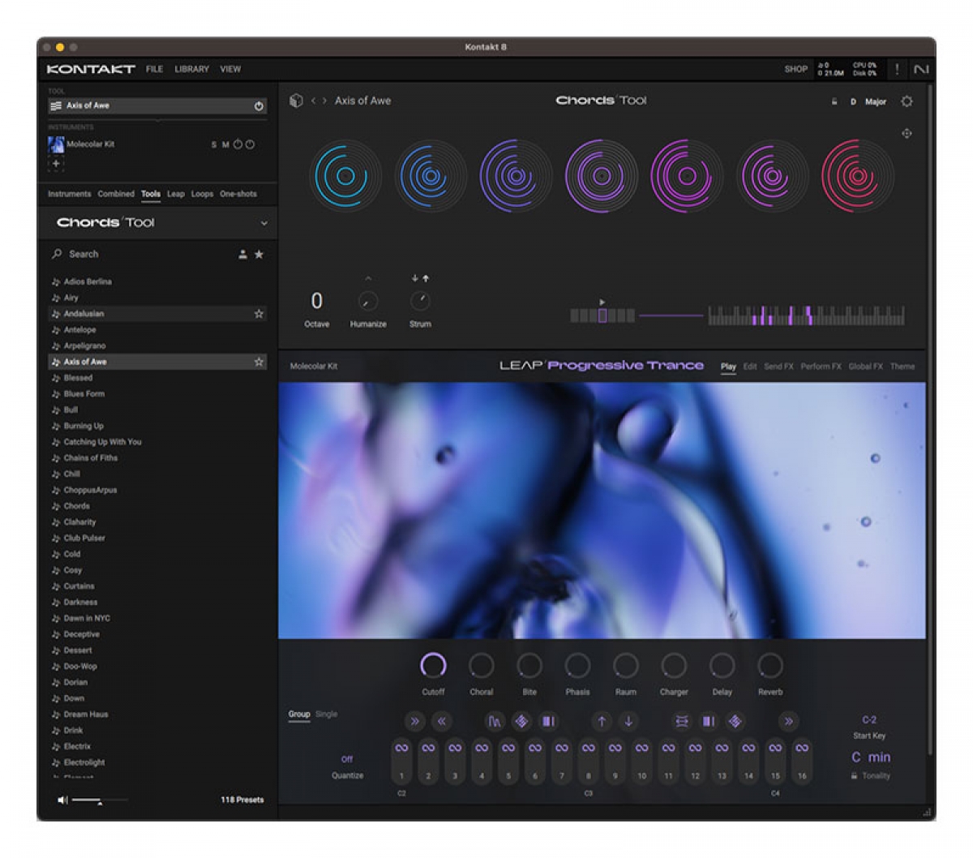
Task: Open the FILE menu
Action: pos(154,70)
